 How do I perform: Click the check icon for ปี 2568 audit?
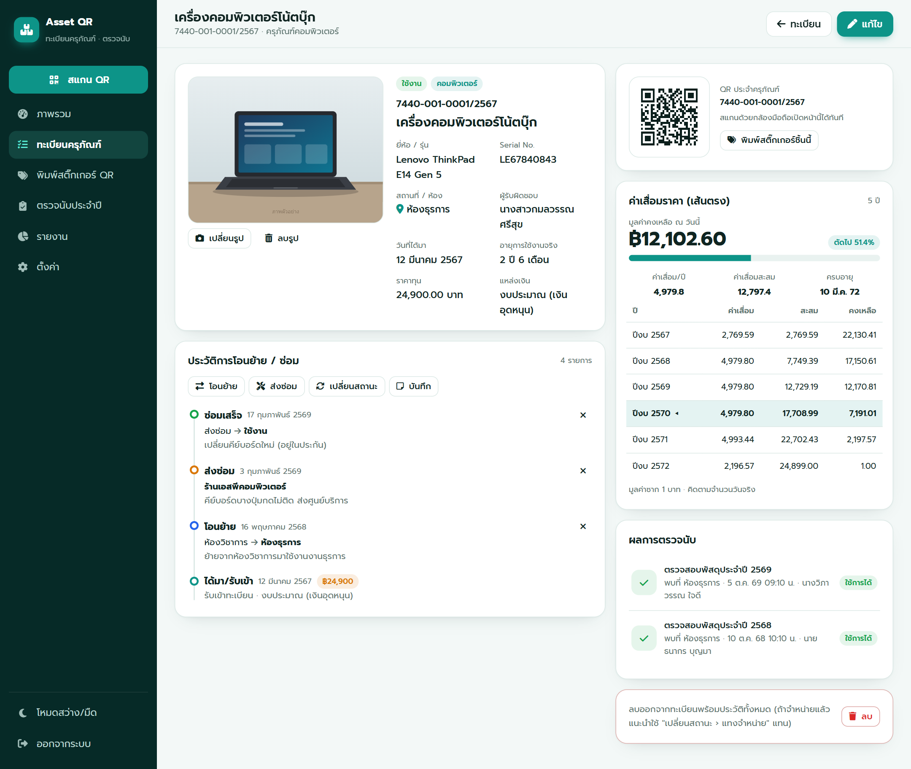(644, 639)
